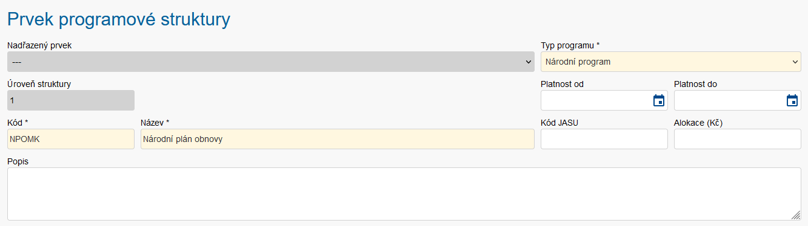Click inside the Popis text area

coord(404,194)
